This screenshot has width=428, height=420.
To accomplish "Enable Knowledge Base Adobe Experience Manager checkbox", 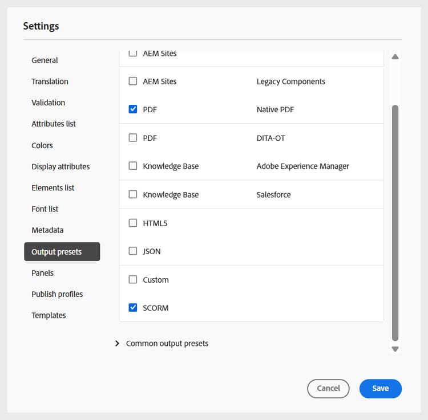I will (133, 166).
